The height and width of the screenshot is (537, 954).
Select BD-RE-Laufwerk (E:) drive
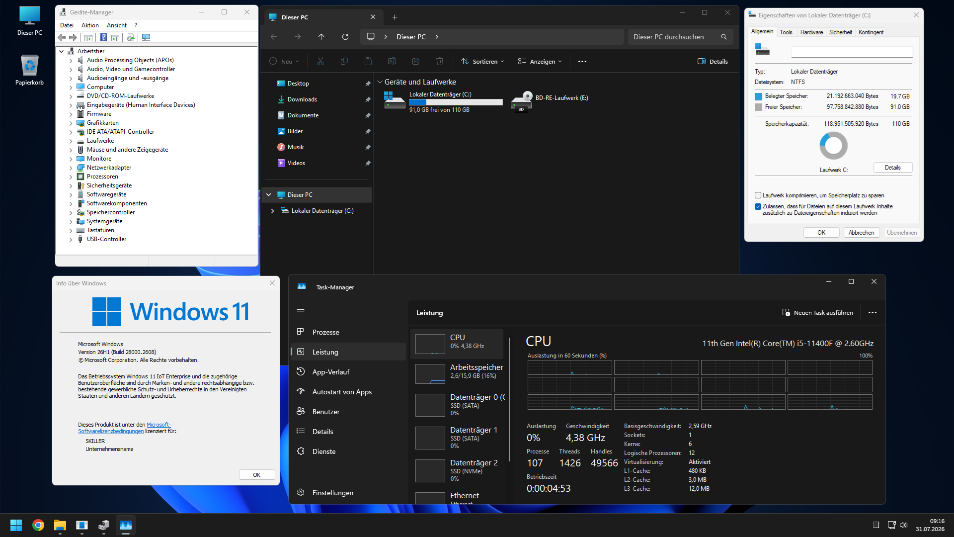[550, 102]
